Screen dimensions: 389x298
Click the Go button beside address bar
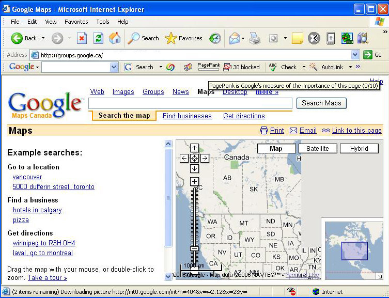pyautogui.click(x=372, y=55)
